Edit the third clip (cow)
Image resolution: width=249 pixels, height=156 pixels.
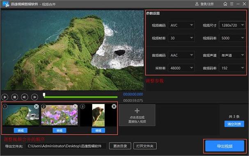coord(98,131)
